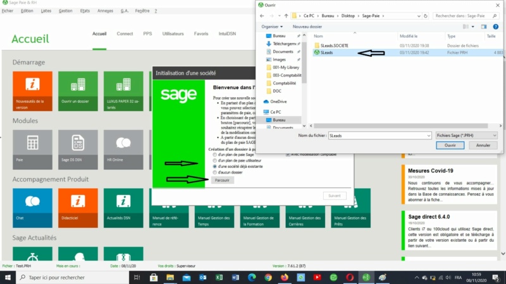Click the Ouvrir button in dialog
The image size is (506, 284).
450,145
